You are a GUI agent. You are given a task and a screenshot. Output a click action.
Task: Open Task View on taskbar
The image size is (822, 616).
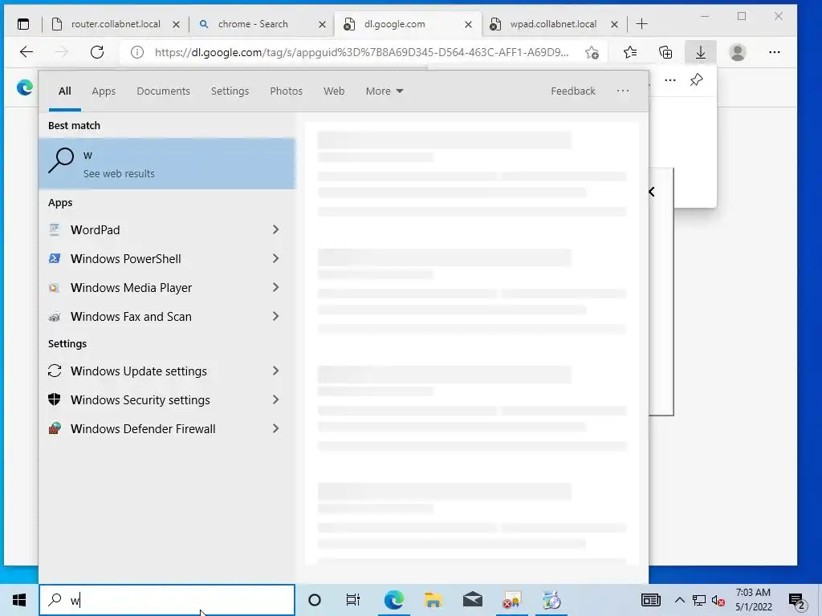(x=353, y=600)
